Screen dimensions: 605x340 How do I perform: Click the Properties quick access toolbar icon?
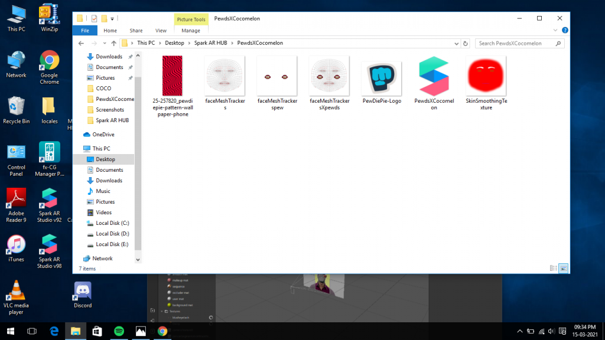(x=94, y=18)
